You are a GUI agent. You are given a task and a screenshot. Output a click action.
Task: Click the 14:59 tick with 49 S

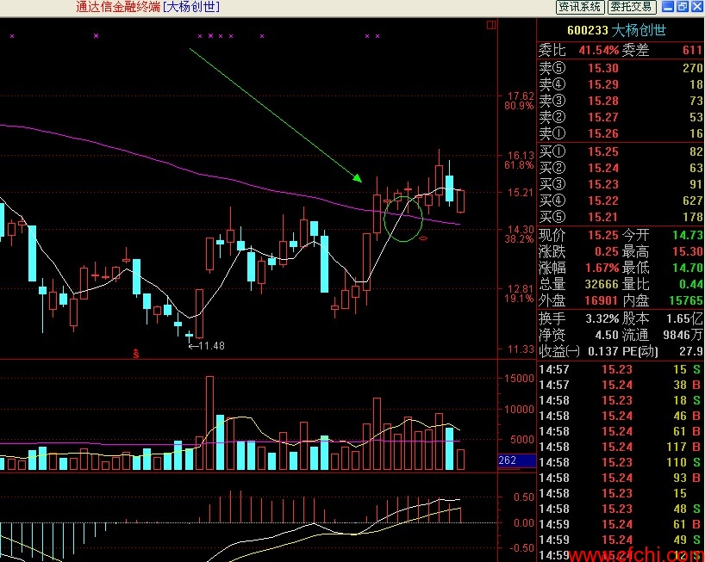621,540
